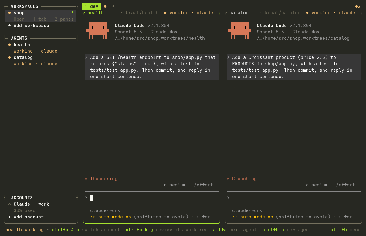The height and width of the screenshot is (236, 366).
Task: Click the notification counter showing 2
Action: (x=358, y=6)
